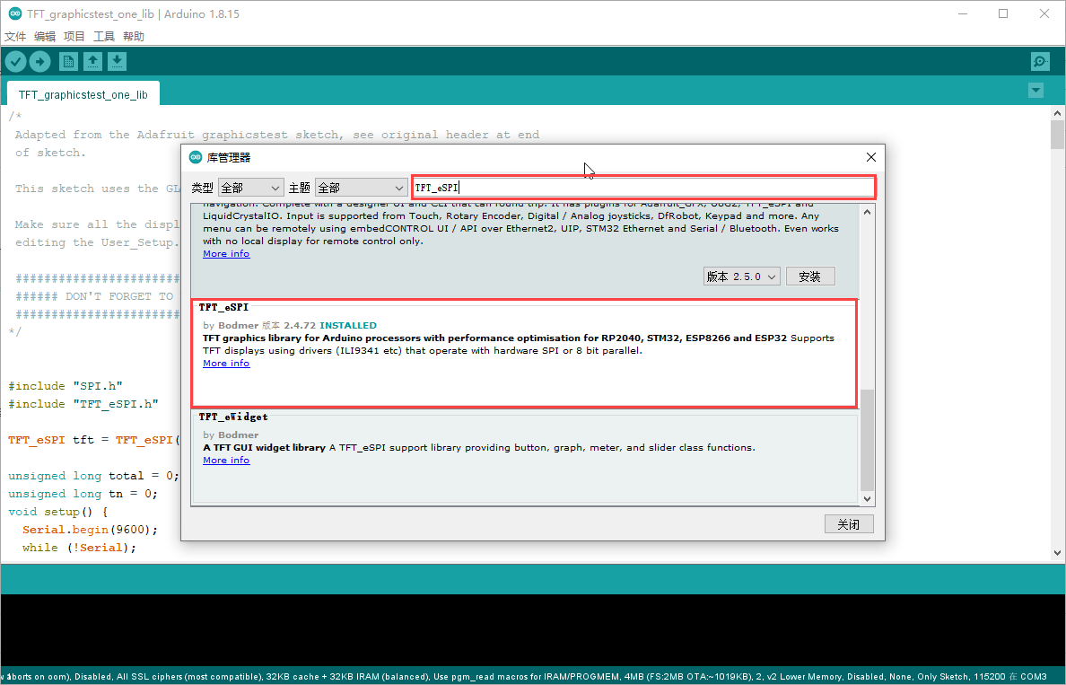Click the #include "SPI.h" code line

click(x=66, y=386)
